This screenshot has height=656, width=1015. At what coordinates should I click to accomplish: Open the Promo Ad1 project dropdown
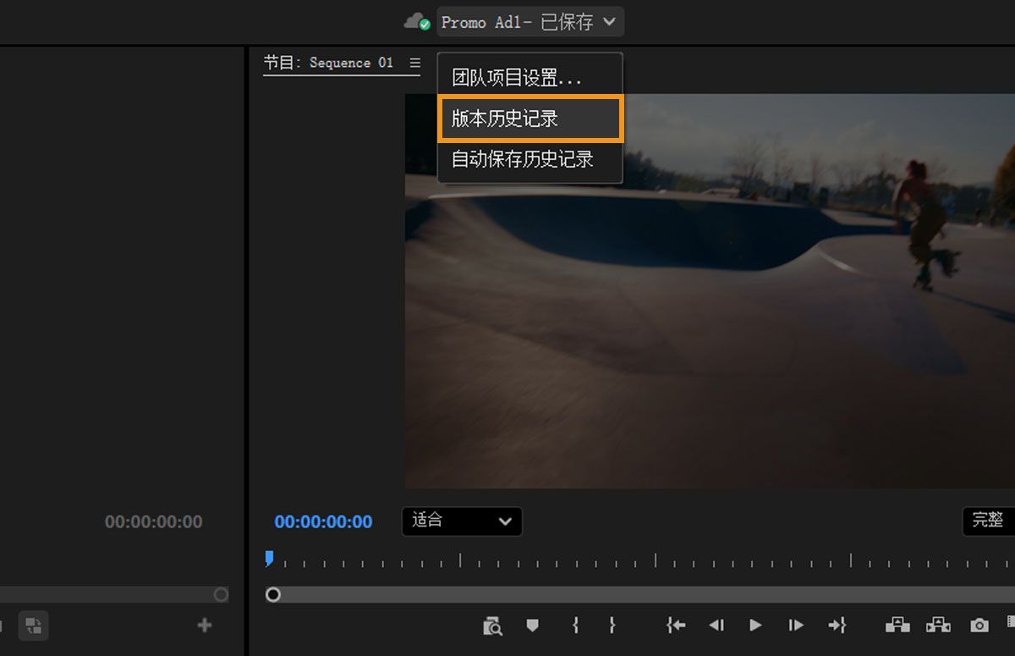tap(530, 22)
